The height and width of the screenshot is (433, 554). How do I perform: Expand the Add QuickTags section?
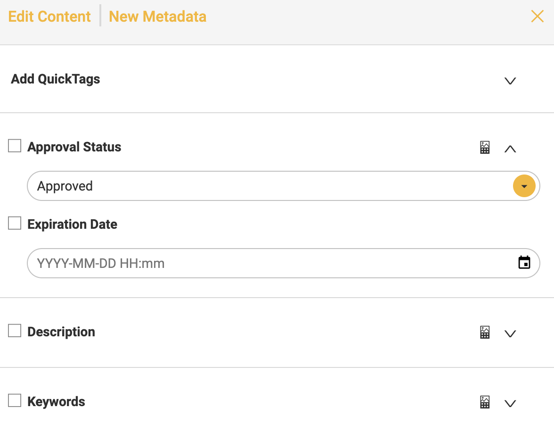tap(510, 81)
